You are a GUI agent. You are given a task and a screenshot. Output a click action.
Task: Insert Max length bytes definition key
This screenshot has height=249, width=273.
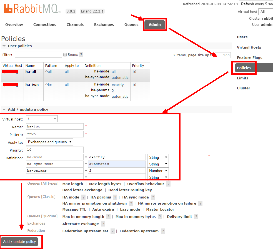[x=105, y=184]
